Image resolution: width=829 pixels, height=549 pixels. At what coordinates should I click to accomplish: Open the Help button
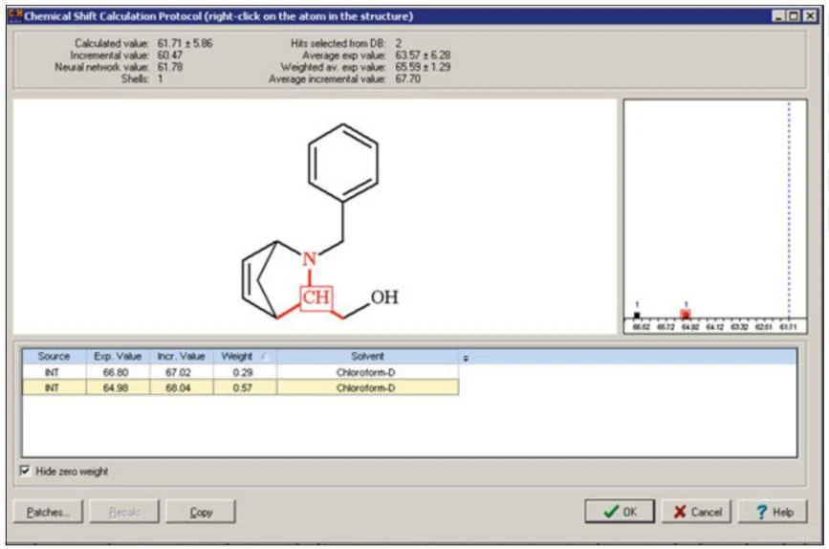pos(773,512)
